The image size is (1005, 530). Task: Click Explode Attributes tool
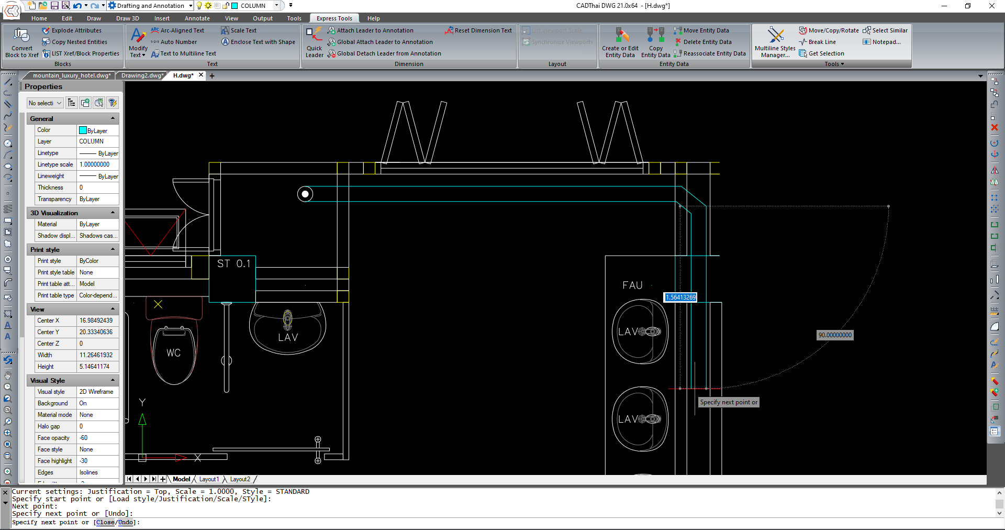click(x=72, y=30)
